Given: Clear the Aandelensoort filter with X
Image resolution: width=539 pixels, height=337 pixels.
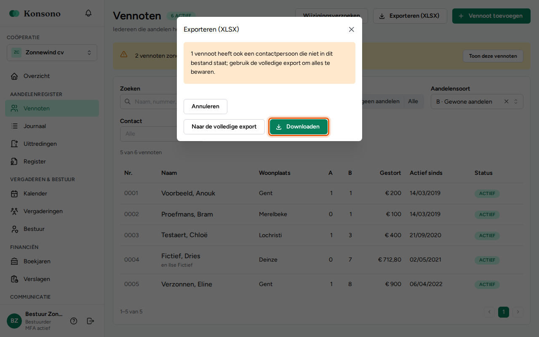Looking at the screenshot, I should point(507,102).
